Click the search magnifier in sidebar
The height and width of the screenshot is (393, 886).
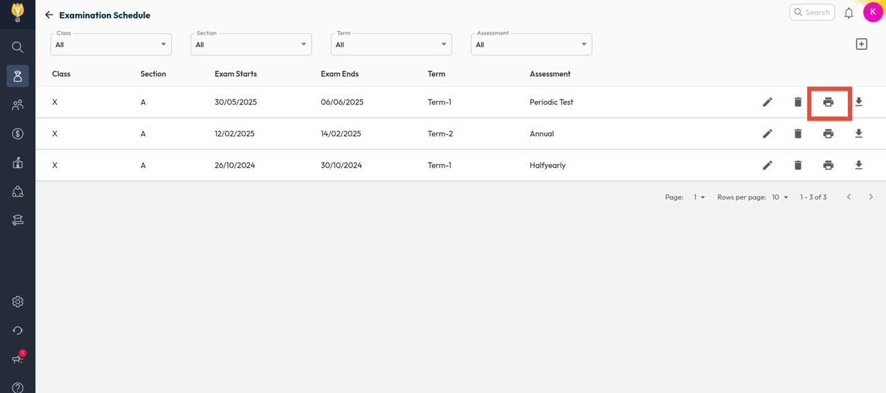(x=18, y=47)
